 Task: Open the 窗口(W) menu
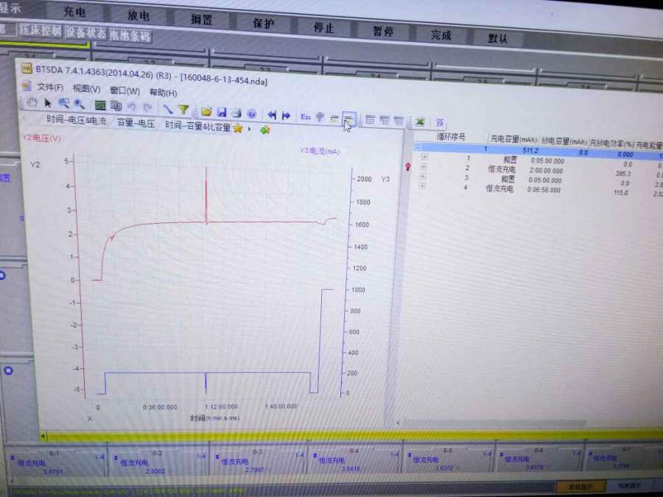(124, 91)
